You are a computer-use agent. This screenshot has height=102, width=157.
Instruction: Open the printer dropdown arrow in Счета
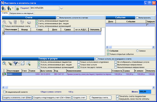click(x=32, y=22)
